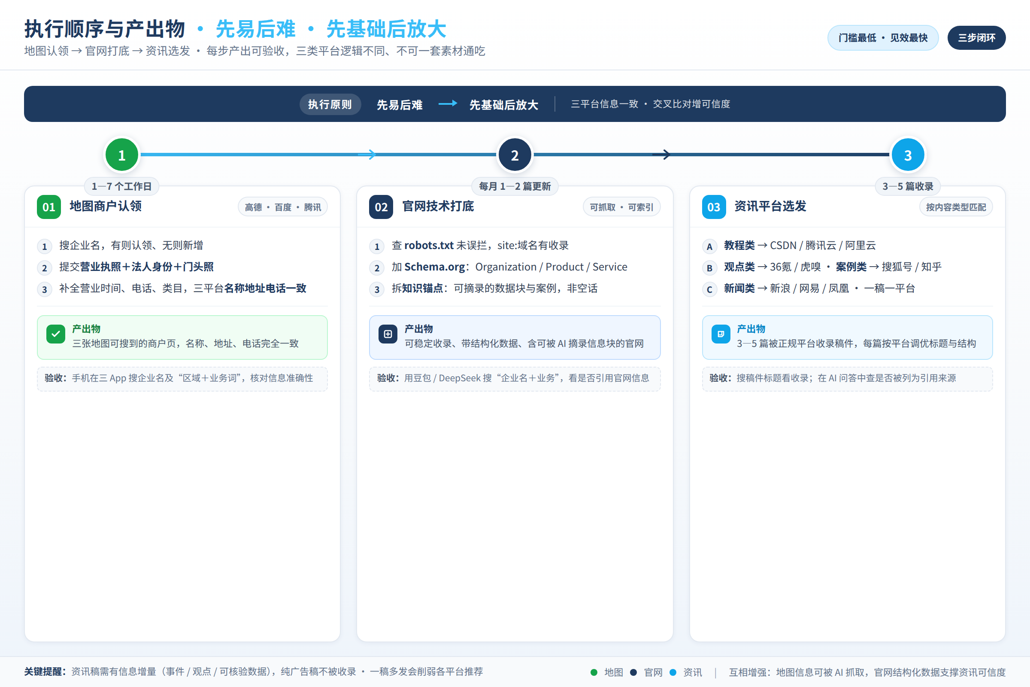
Task: Click the Schema.org step line
Action: pyautogui.click(x=509, y=267)
